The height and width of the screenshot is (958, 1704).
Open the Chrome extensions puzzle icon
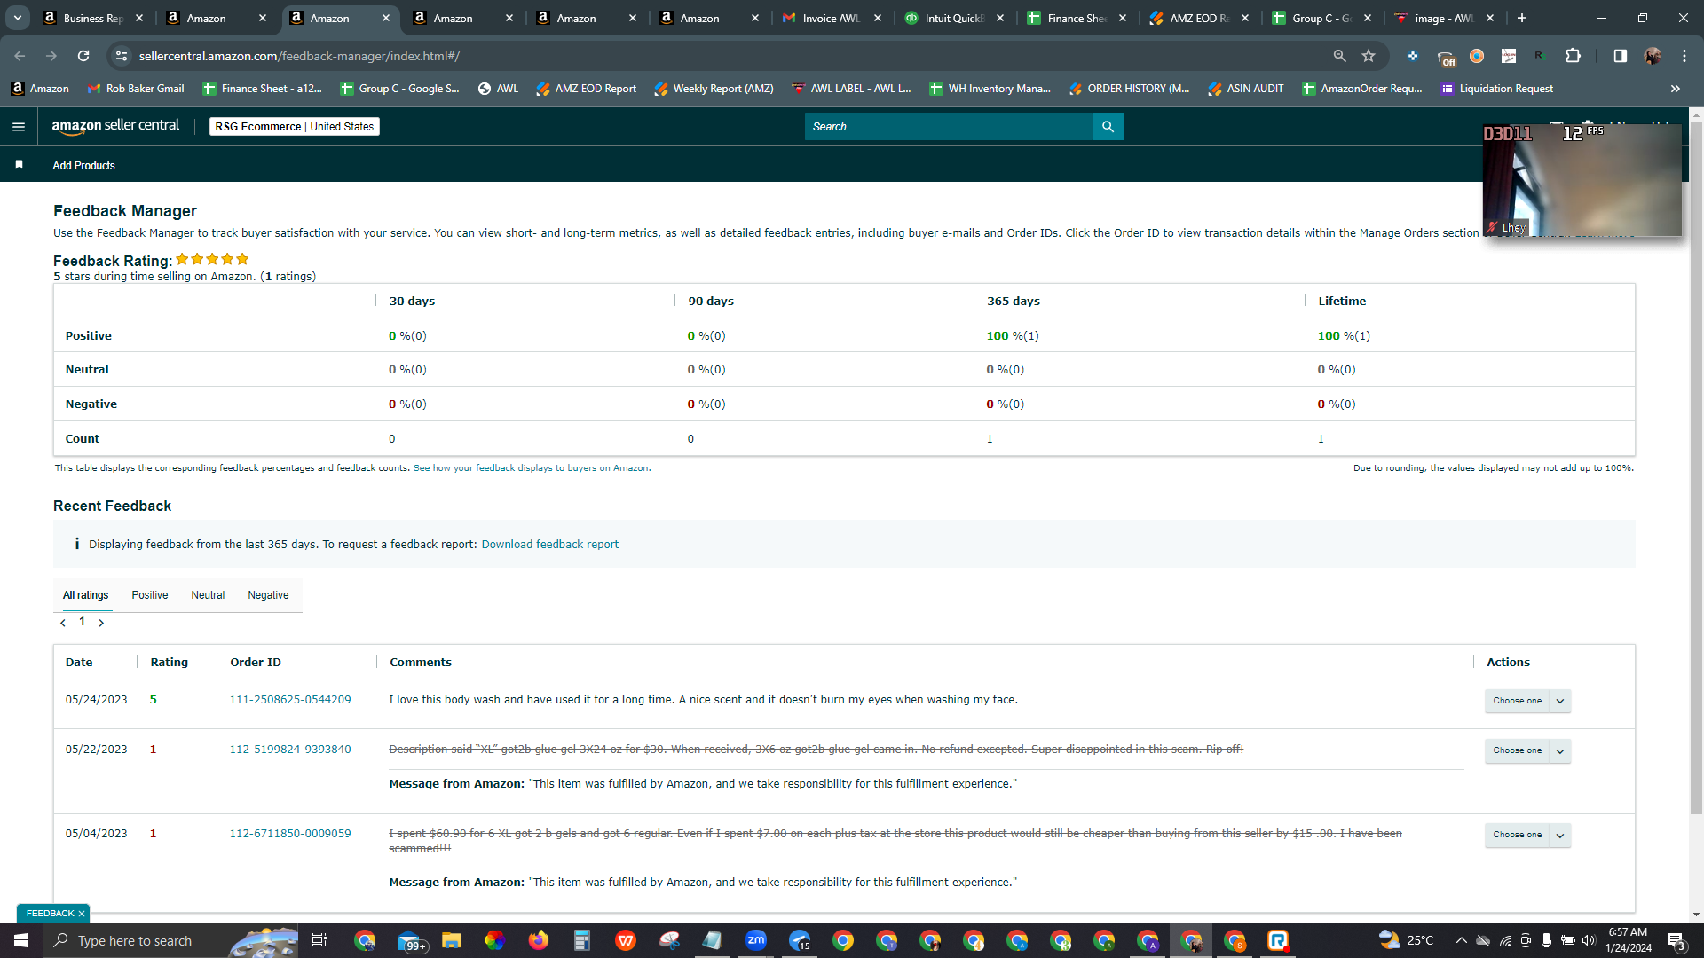[1573, 56]
